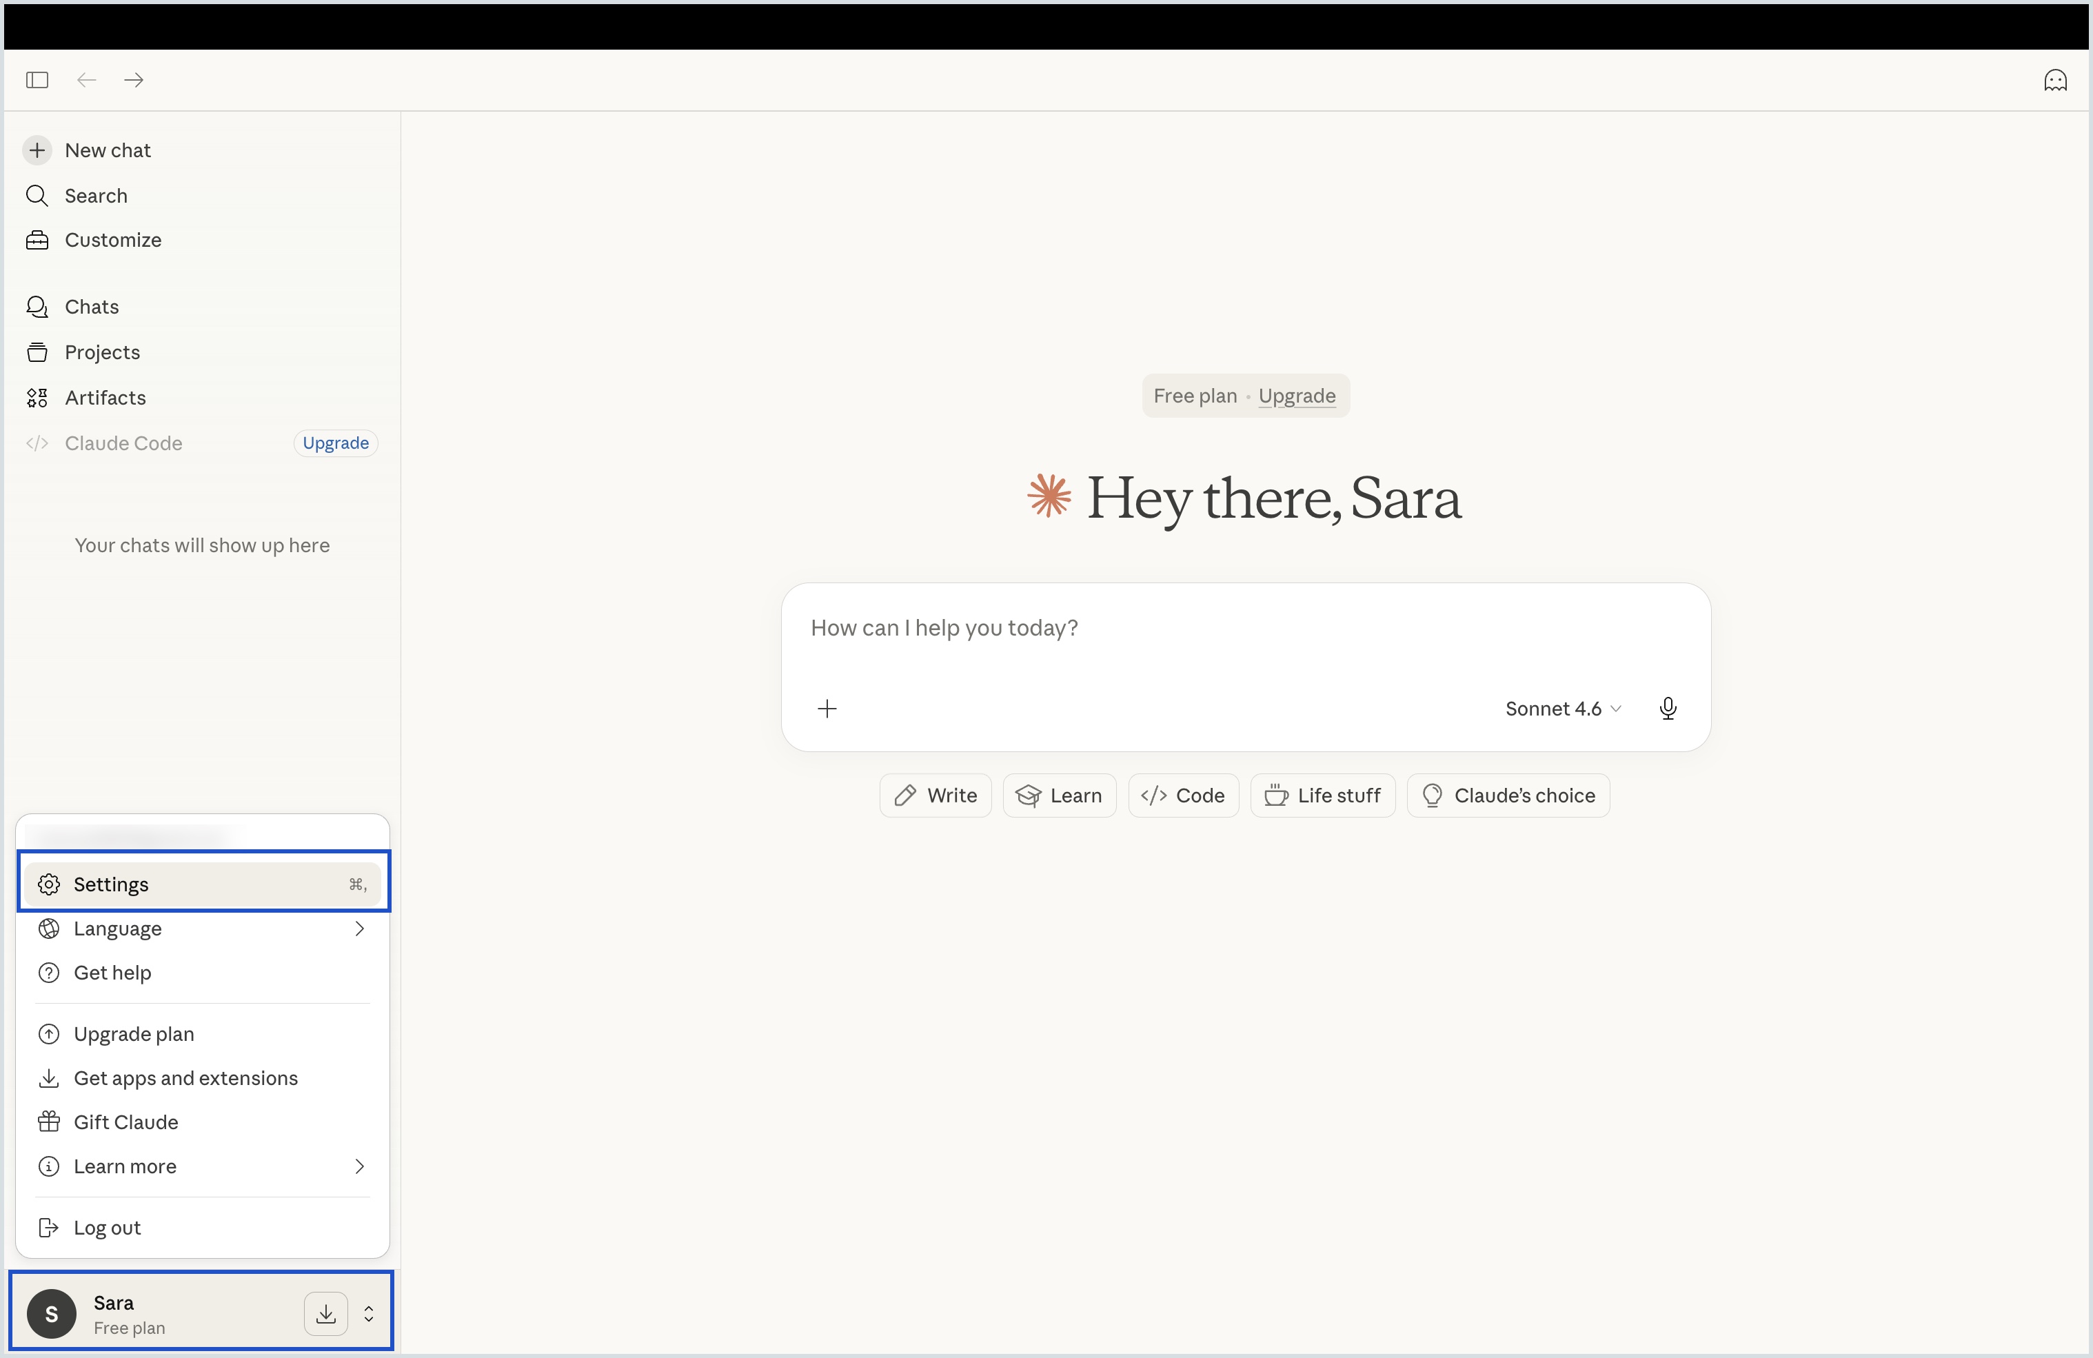Click the Chats sidebar label
Viewport: 2093px width, 1358px height.
(92, 307)
